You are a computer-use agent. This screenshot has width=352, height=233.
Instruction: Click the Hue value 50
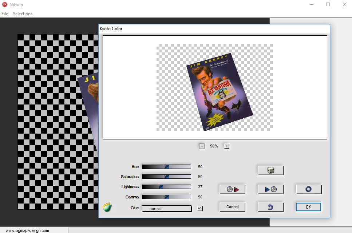tap(200, 167)
